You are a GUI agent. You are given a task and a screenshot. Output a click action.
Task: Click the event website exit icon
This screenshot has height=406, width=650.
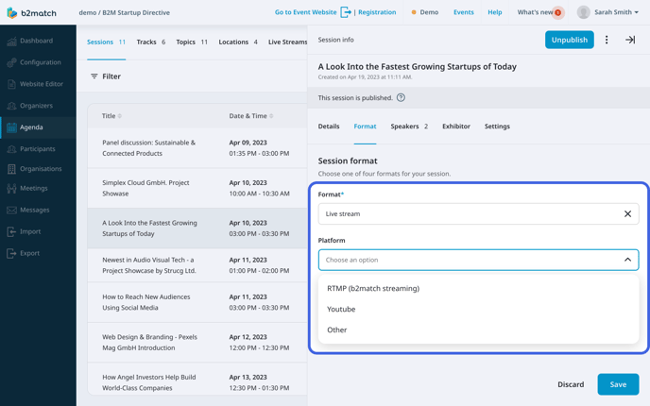[x=346, y=12]
